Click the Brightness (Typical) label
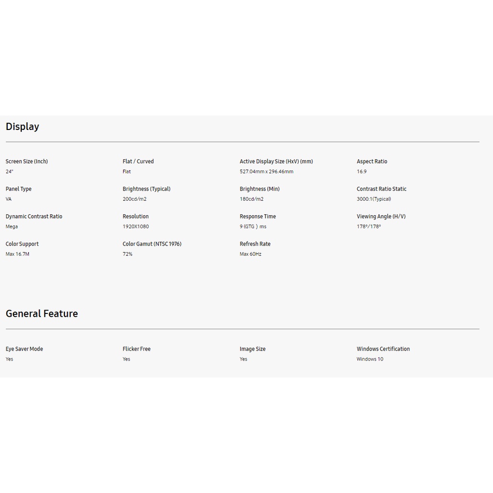The image size is (493, 493). pos(146,189)
